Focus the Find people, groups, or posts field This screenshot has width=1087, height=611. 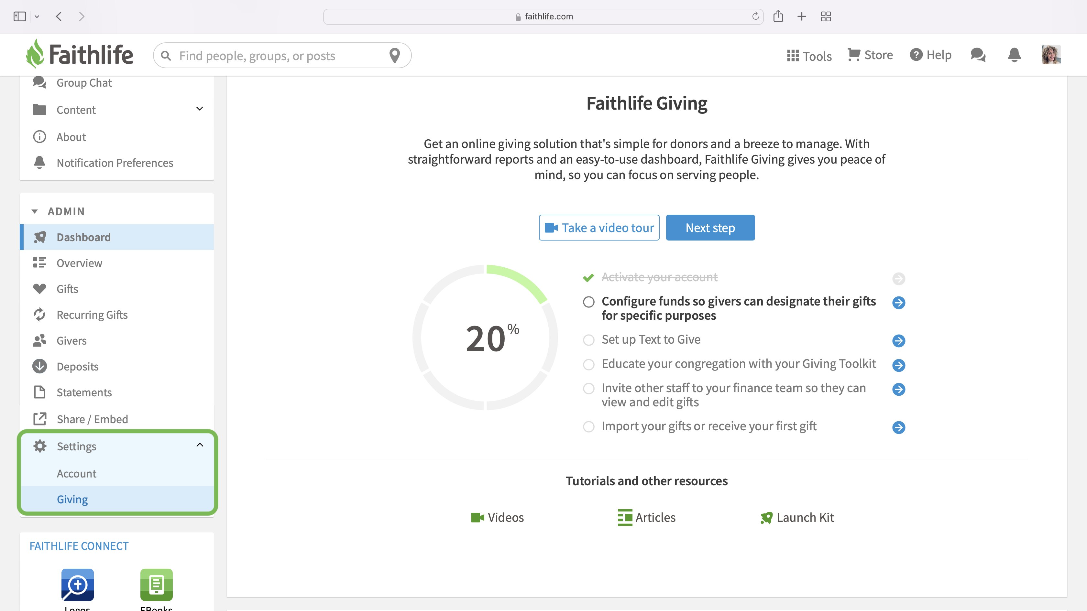[x=282, y=55]
